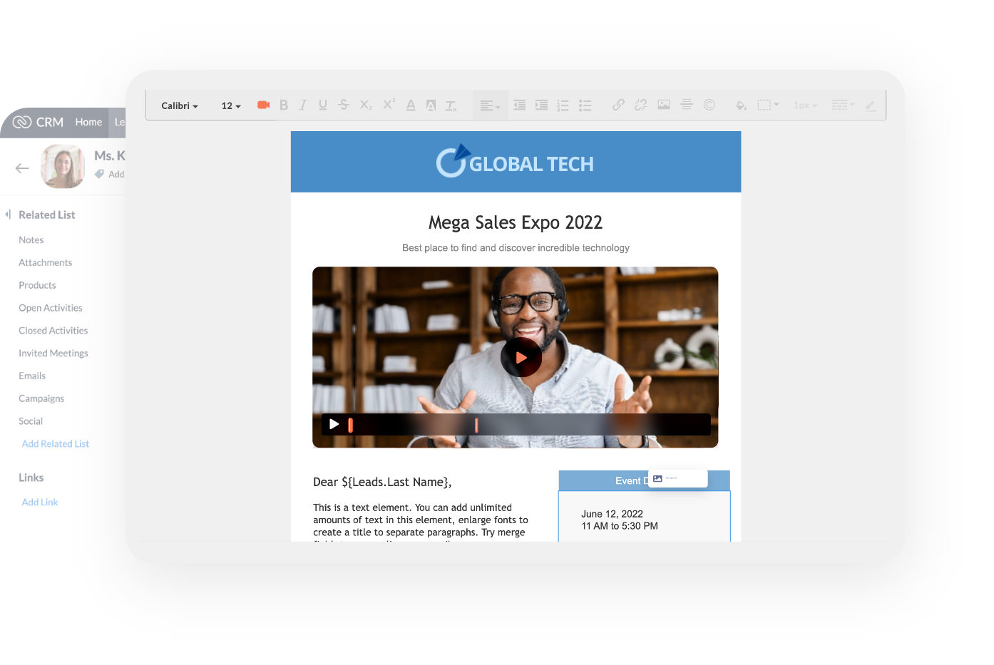Insert a numbered list
This screenshot has height=665, width=994.
563,105
